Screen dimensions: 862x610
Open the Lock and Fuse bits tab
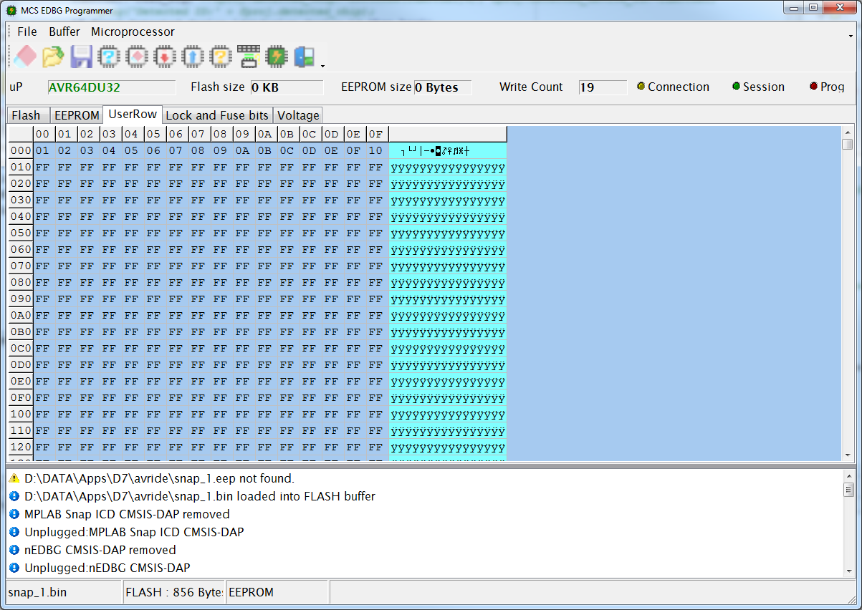[x=217, y=115]
